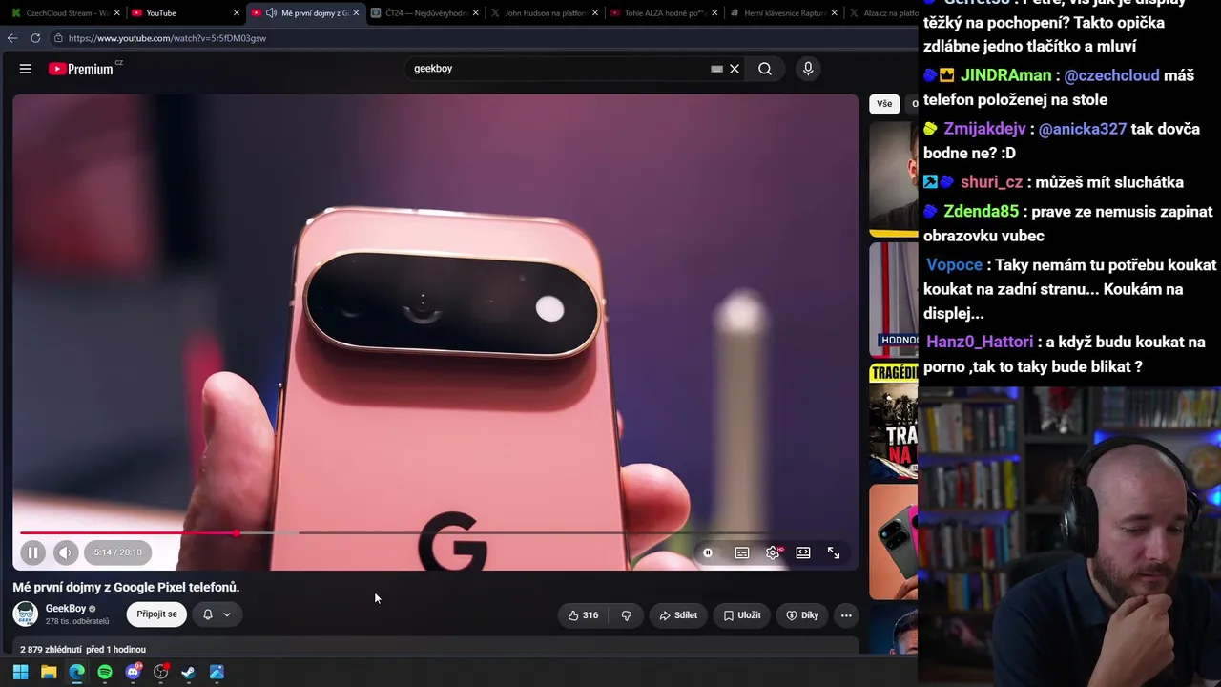
Task: Open the GeekBoy channel name link
Action: click(x=66, y=609)
